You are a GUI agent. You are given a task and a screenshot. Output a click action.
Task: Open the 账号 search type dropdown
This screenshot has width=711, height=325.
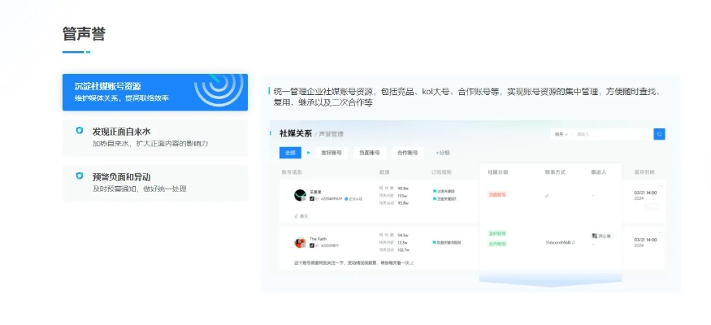click(x=561, y=134)
